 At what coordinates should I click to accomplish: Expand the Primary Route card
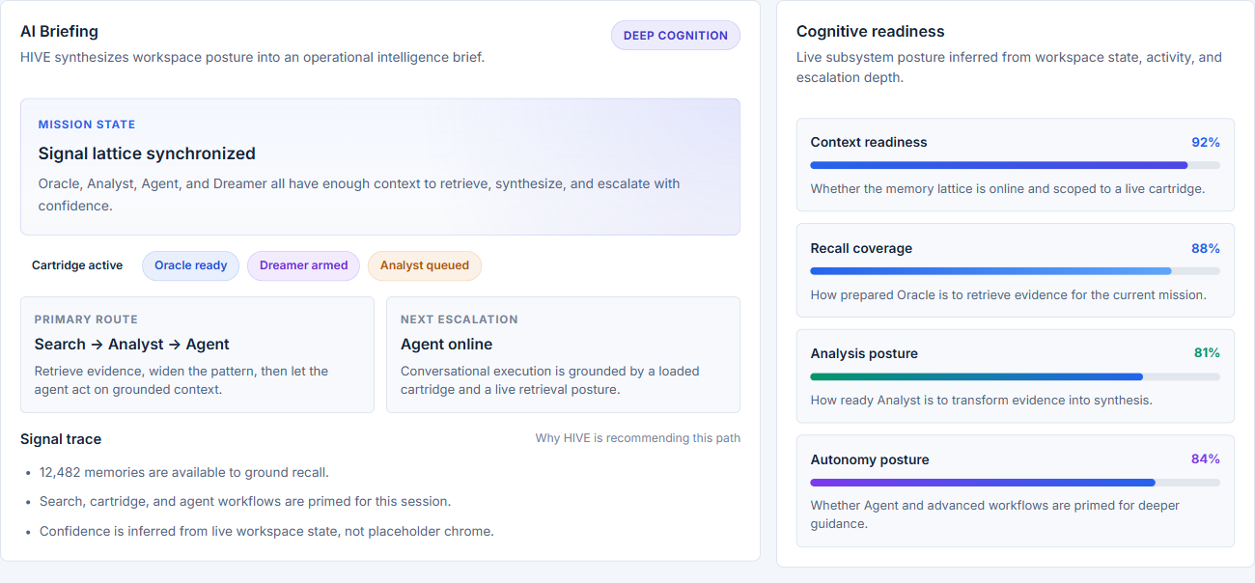(197, 354)
